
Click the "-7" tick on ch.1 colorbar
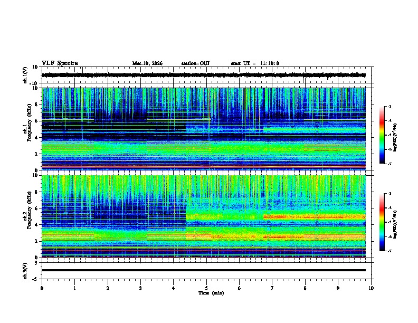(x=389, y=164)
